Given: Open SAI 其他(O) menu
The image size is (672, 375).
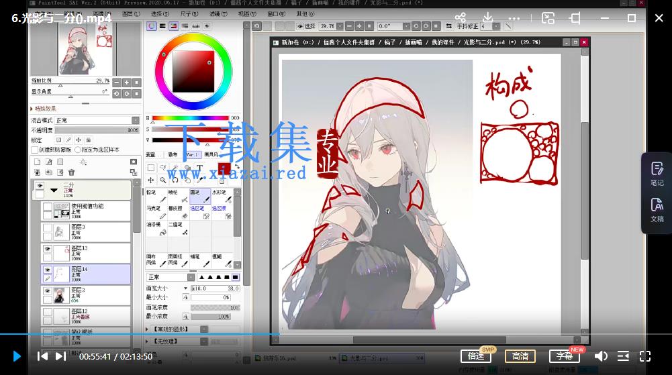Looking at the screenshot, I should click(305, 13).
